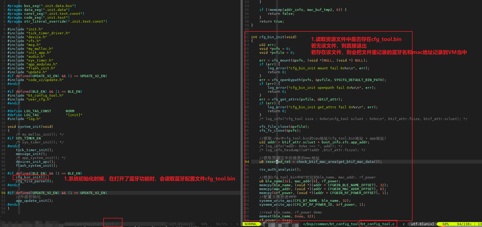Click #include "code_v2/update.h" line
482x227 pixels.
pyautogui.click(x=35, y=80)
